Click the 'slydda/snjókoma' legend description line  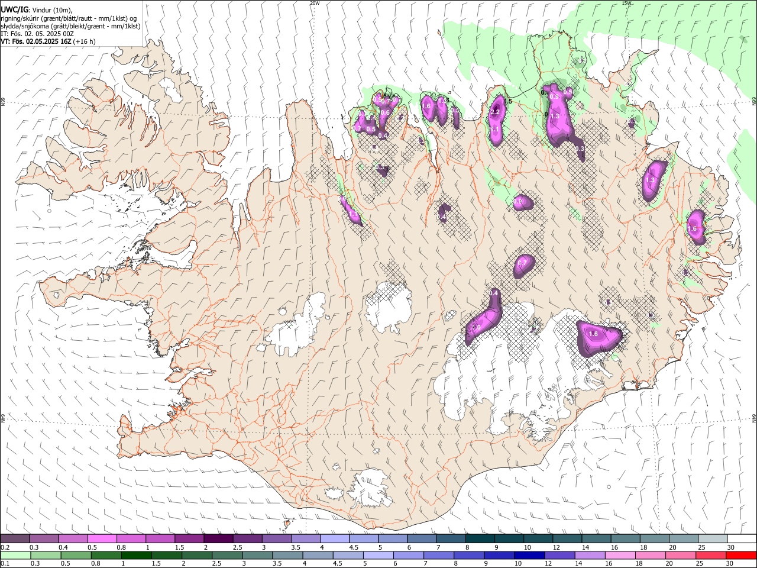click(71, 26)
